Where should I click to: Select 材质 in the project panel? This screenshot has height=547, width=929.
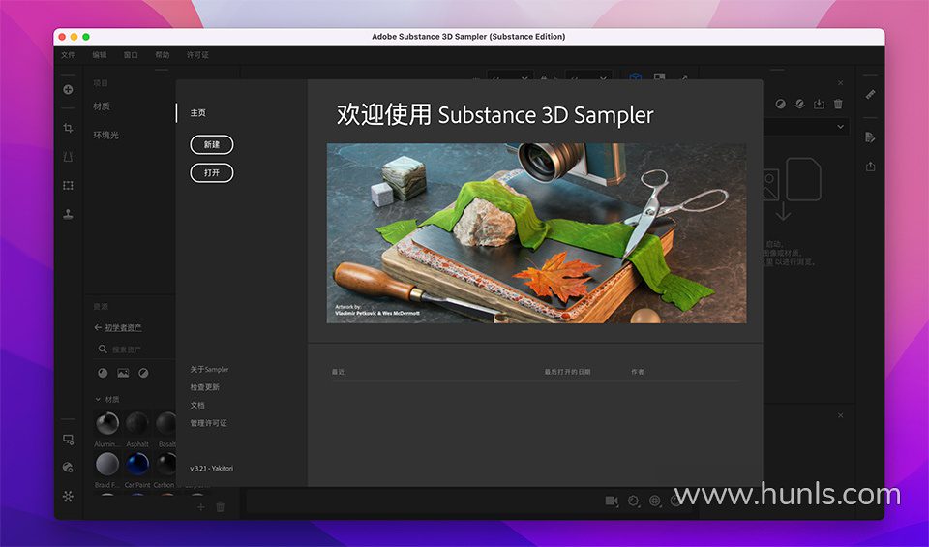pyautogui.click(x=102, y=106)
